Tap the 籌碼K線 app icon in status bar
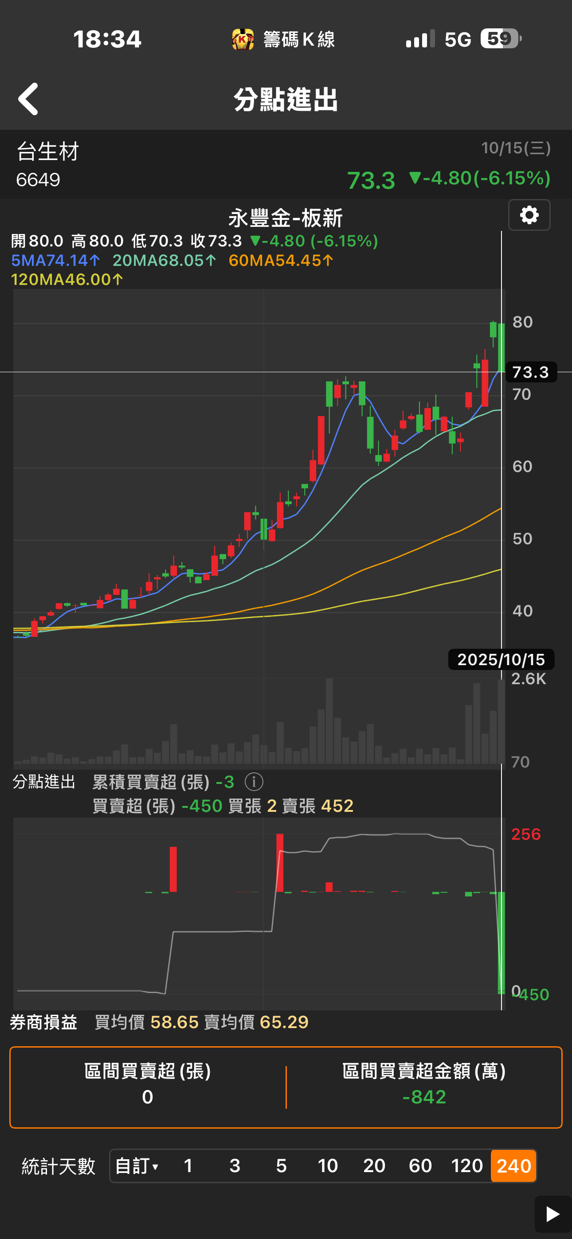Screen dimensions: 572x1239 (243, 39)
